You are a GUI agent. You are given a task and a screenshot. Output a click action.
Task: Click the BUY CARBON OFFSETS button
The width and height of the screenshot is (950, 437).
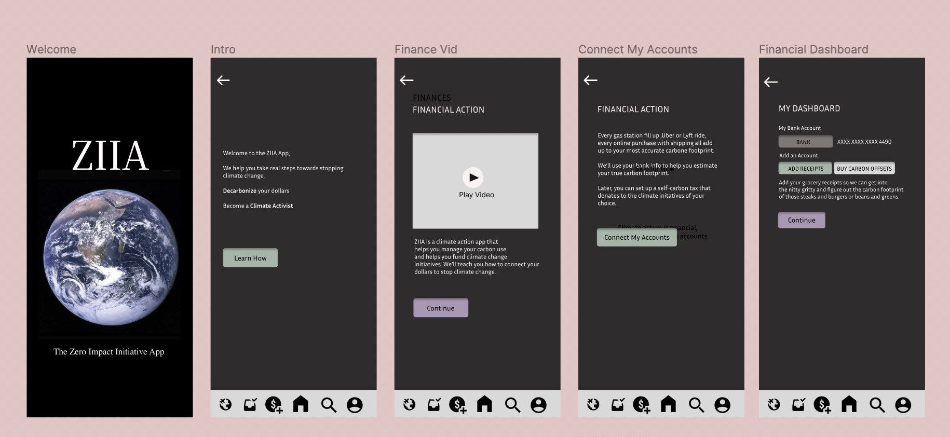864,168
